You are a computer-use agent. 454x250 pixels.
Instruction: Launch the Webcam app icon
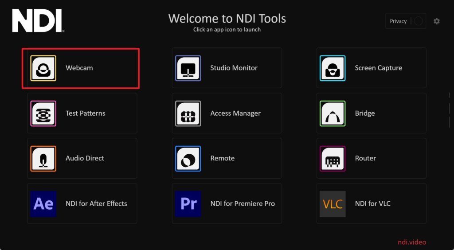[43, 68]
